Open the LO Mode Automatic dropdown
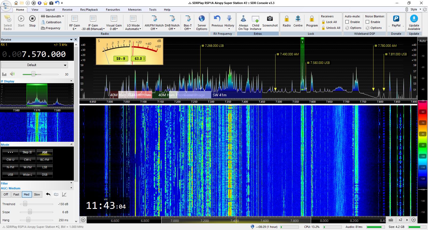The width and height of the screenshot is (428, 230). [x=133, y=29]
